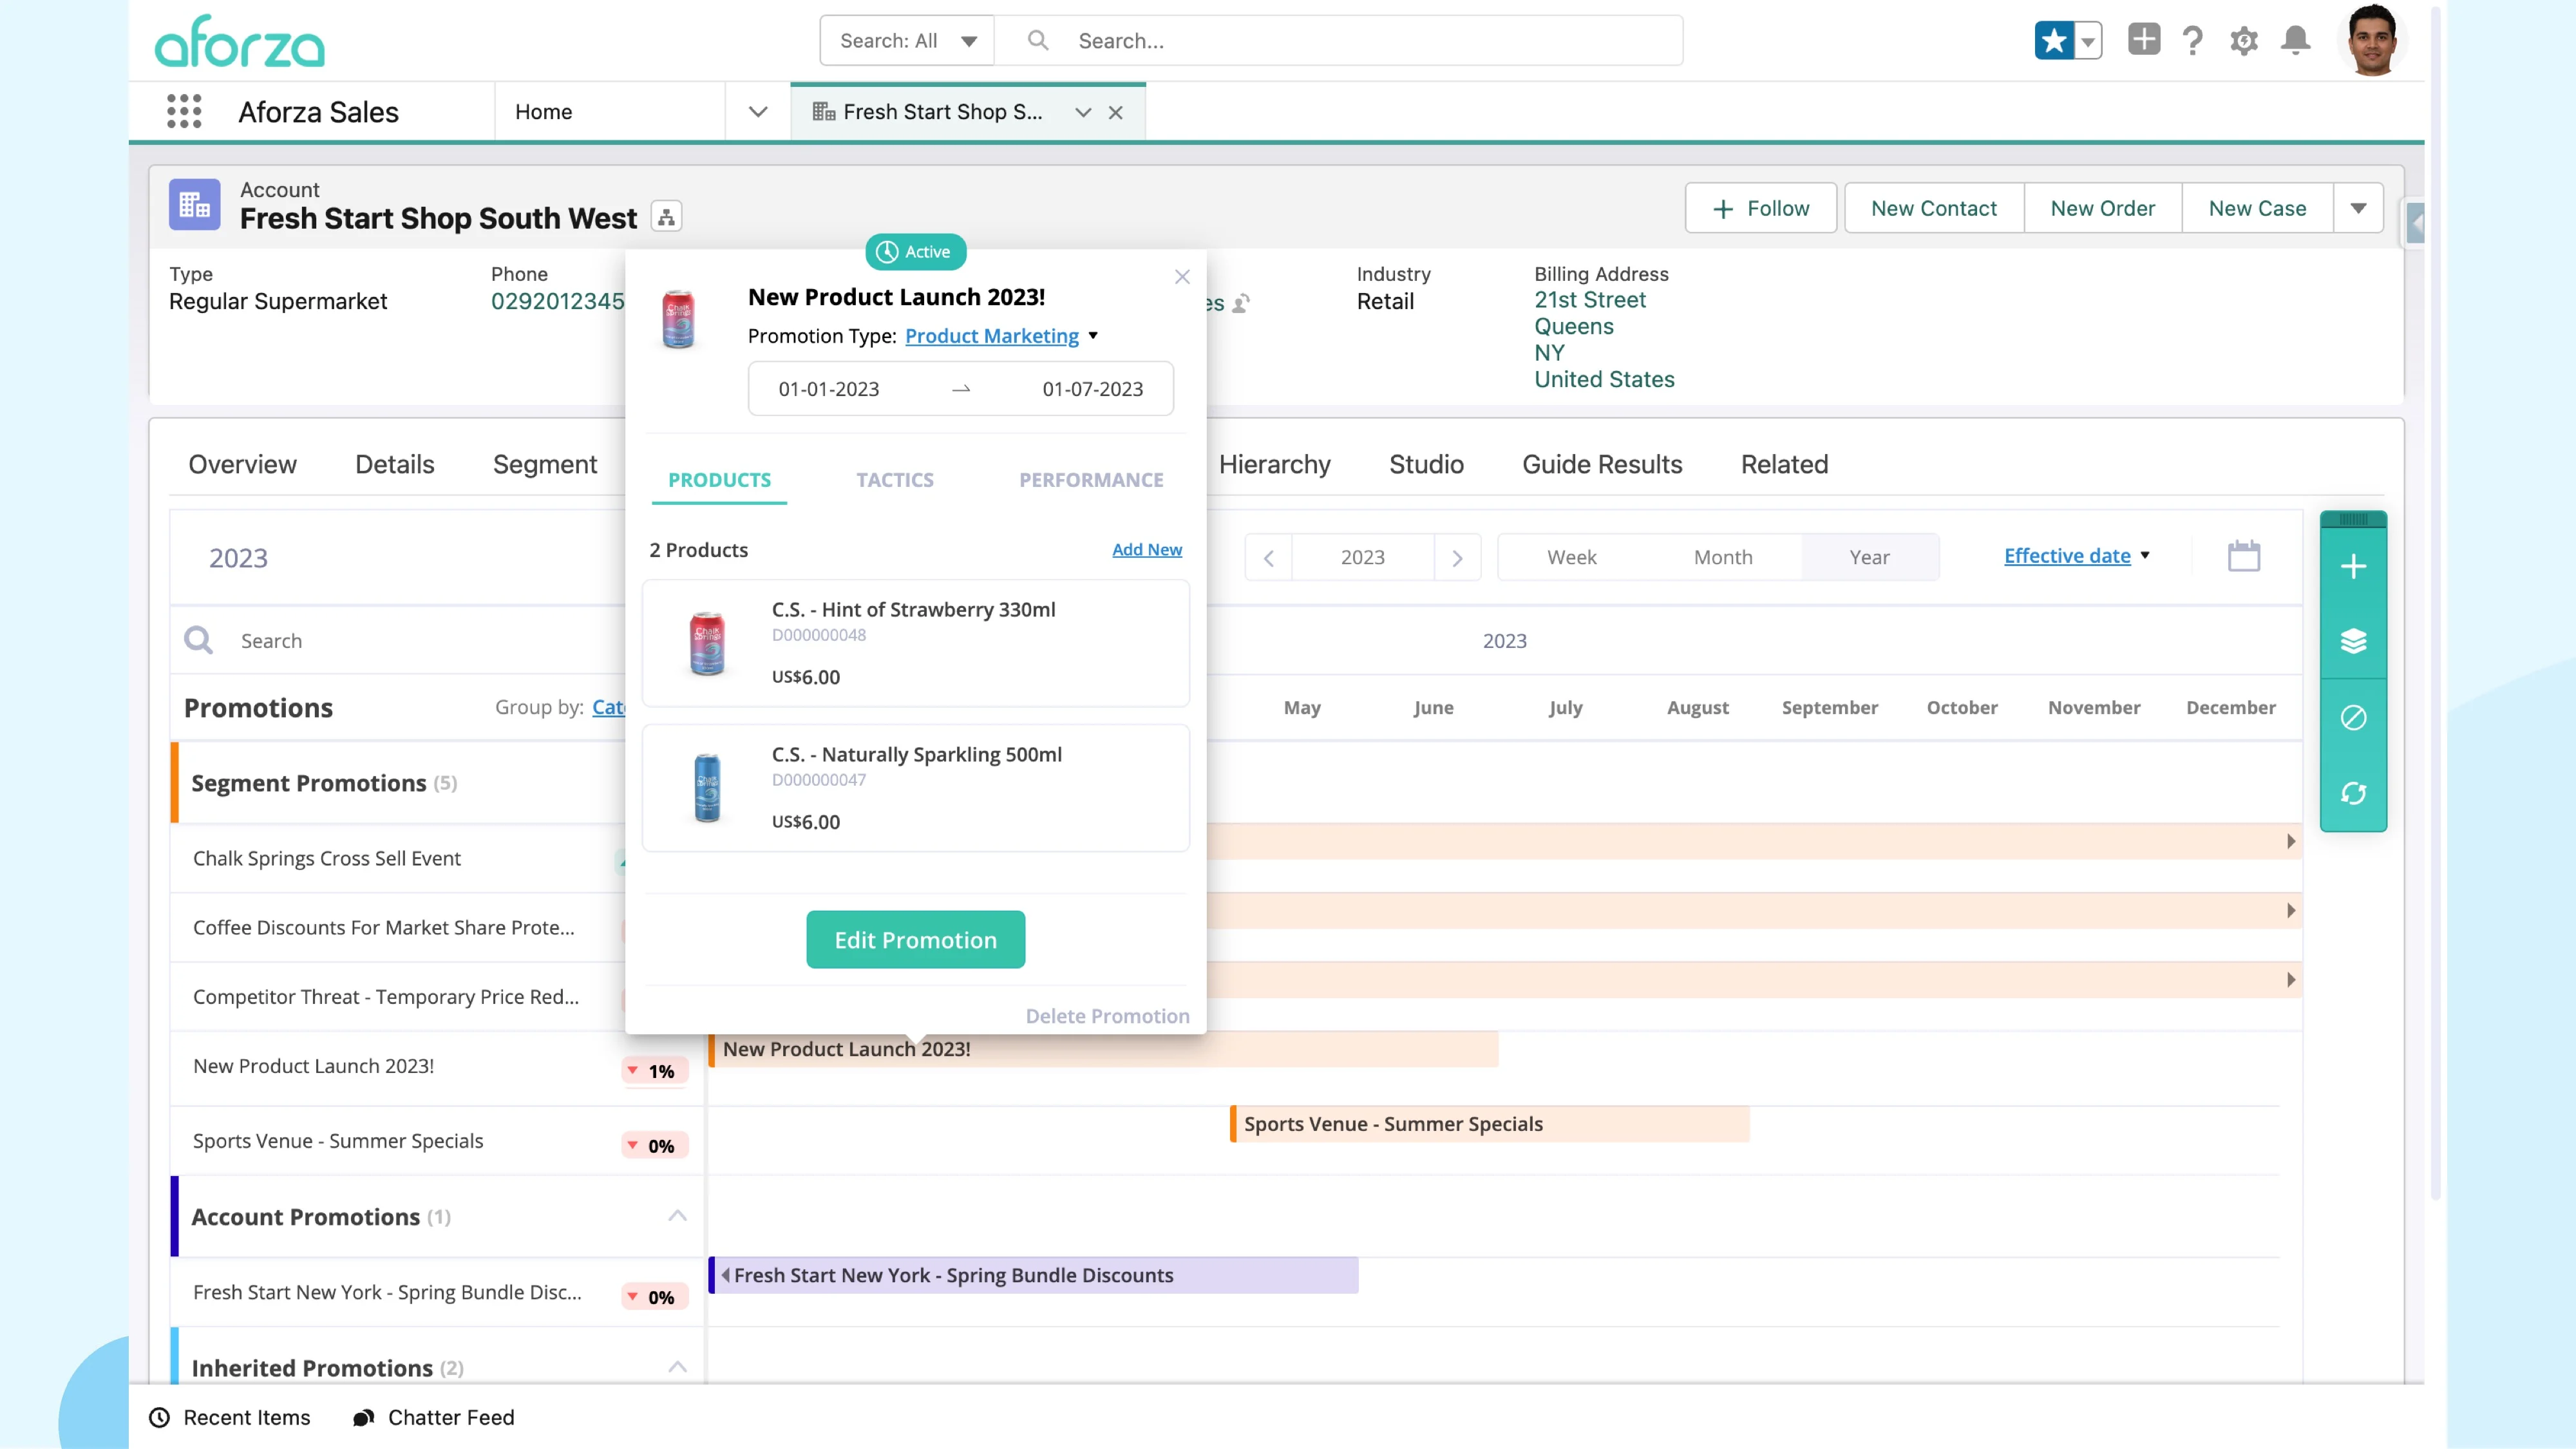The image size is (2576, 1449).
Task: Open the favorites list dropdown arrow
Action: pyautogui.click(x=2088, y=41)
